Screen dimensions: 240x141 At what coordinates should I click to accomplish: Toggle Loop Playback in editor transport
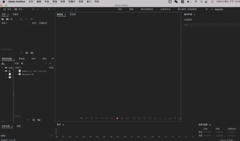click(122, 118)
